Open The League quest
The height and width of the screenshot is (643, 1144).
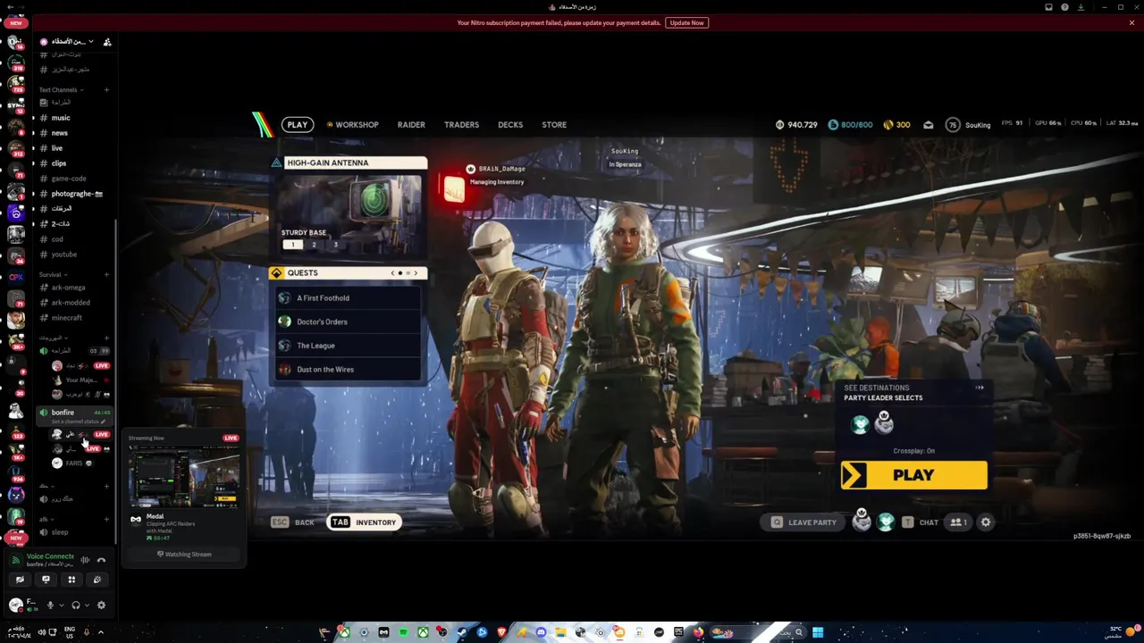pyautogui.click(x=348, y=346)
